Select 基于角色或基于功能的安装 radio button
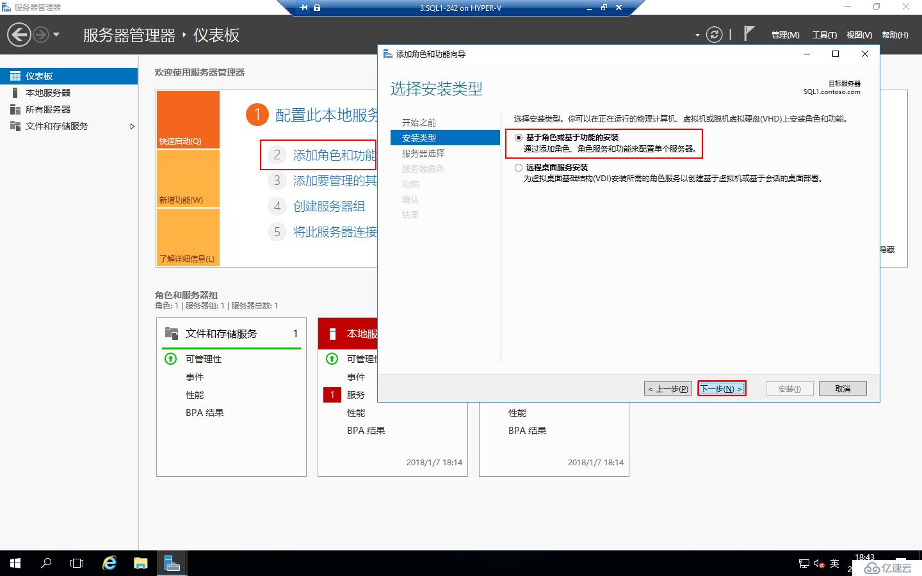 pyautogui.click(x=519, y=138)
